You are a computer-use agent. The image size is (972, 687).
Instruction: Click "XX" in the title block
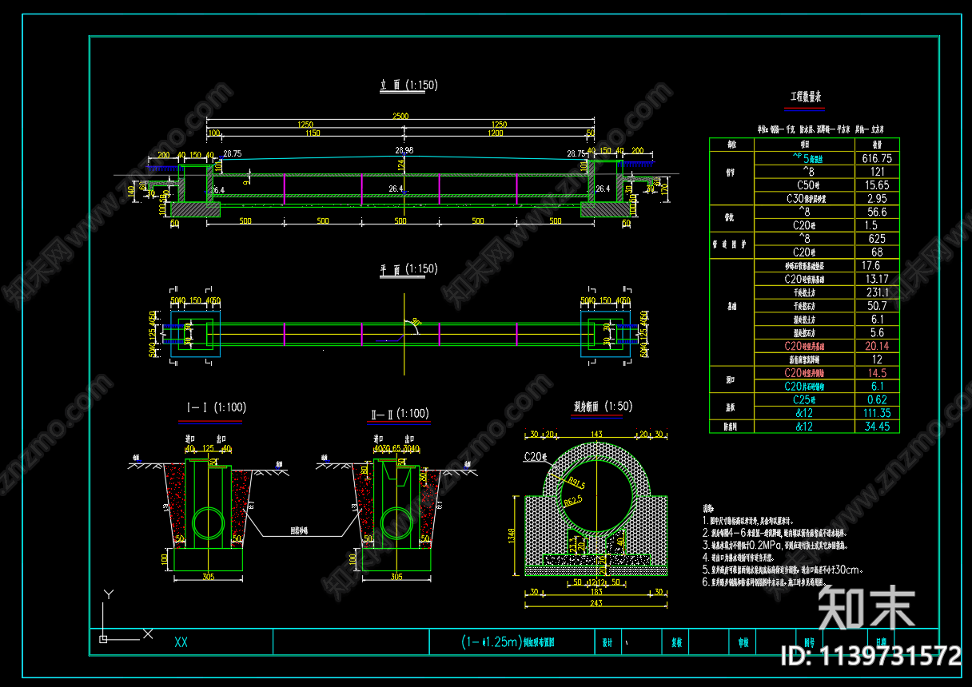pos(181,642)
